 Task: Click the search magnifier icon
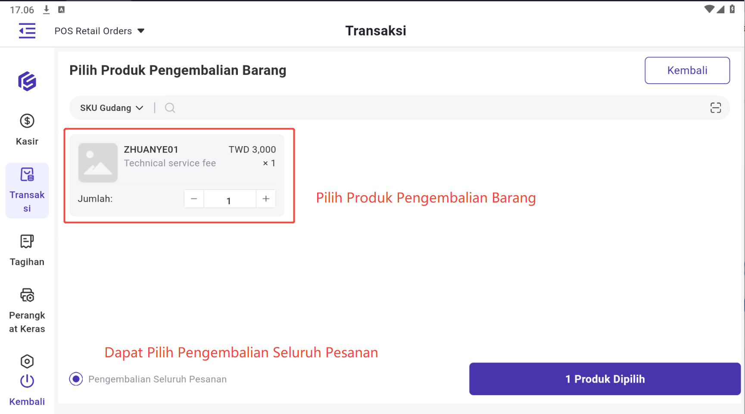pos(170,108)
